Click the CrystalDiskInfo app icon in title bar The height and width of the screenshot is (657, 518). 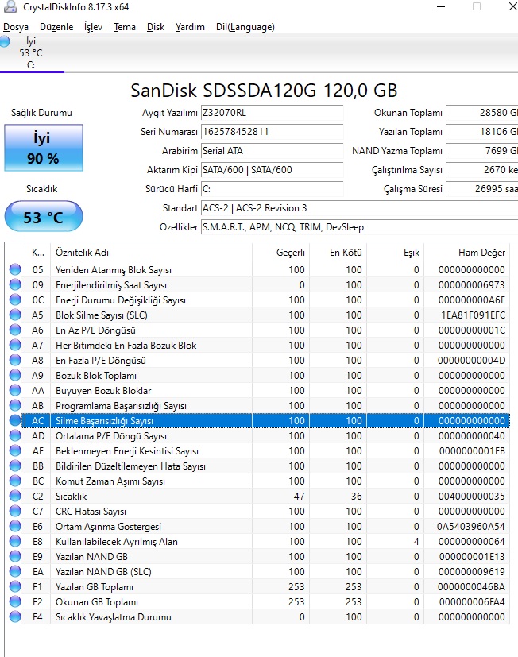(x=10, y=6)
